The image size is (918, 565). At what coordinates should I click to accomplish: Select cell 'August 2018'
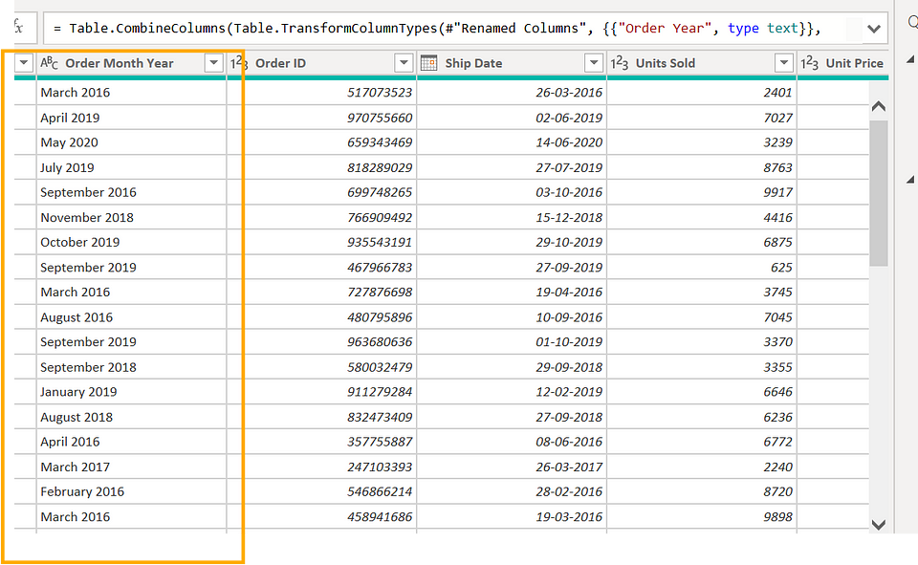pyautogui.click(x=132, y=417)
